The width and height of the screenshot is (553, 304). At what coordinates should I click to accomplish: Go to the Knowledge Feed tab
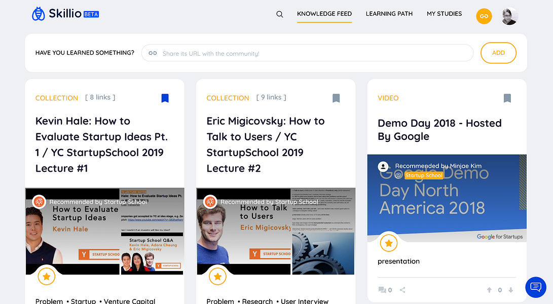324,14
